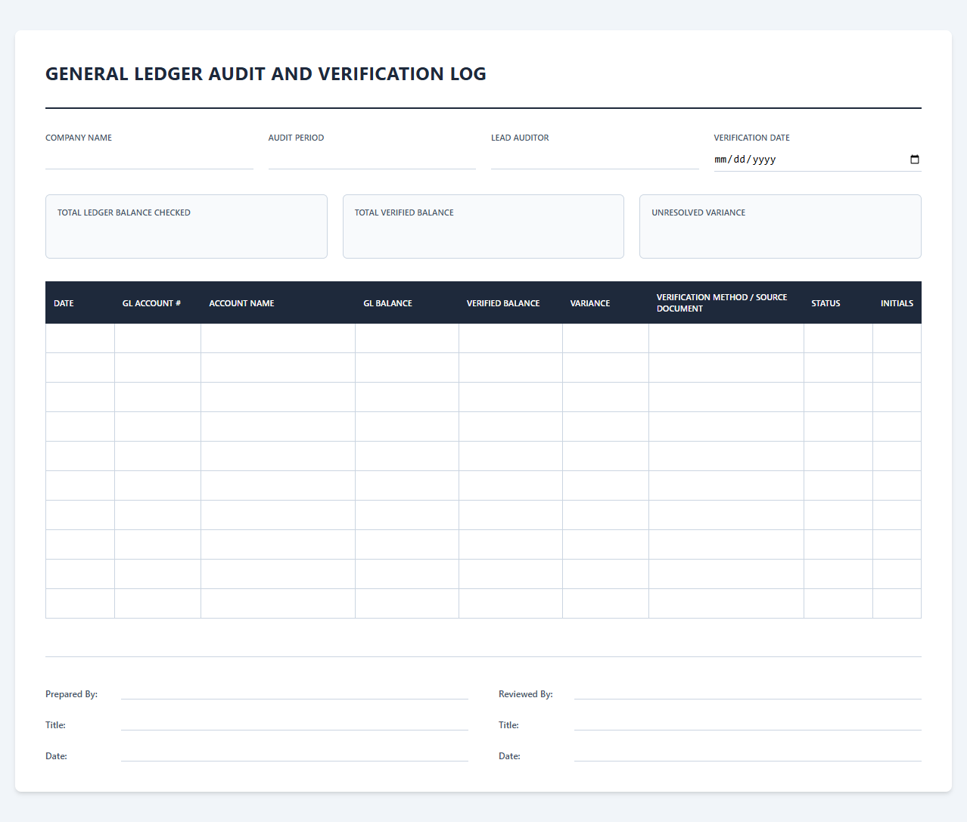The width and height of the screenshot is (967, 822).
Task: Click the first row Variance cell
Action: 605,338
